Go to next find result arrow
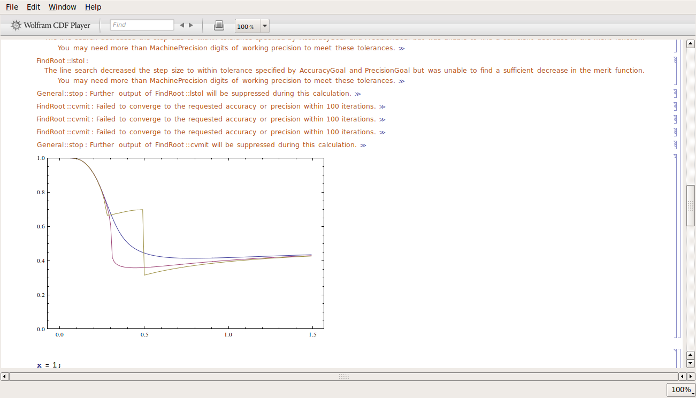 coord(191,25)
